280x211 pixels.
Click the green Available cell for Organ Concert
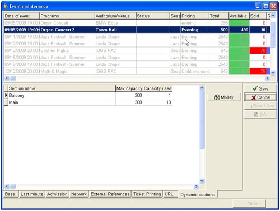point(239,23)
